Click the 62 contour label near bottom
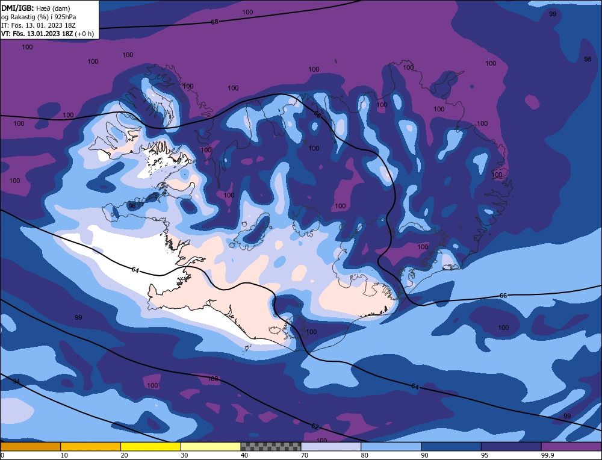Screen dimensions: 602x460 point(315,426)
